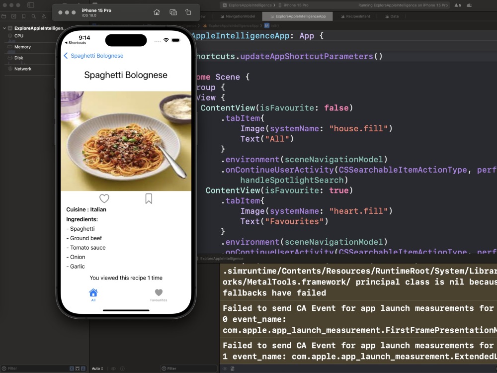The width and height of the screenshot is (497, 373).
Task: Click ExploreAppleIntelligence label in debug bar
Action: coord(222,259)
